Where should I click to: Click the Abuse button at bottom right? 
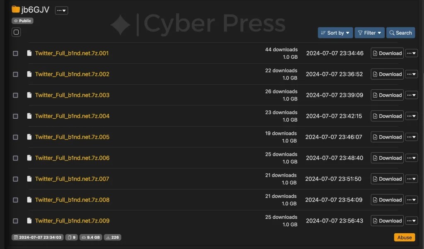click(x=404, y=237)
